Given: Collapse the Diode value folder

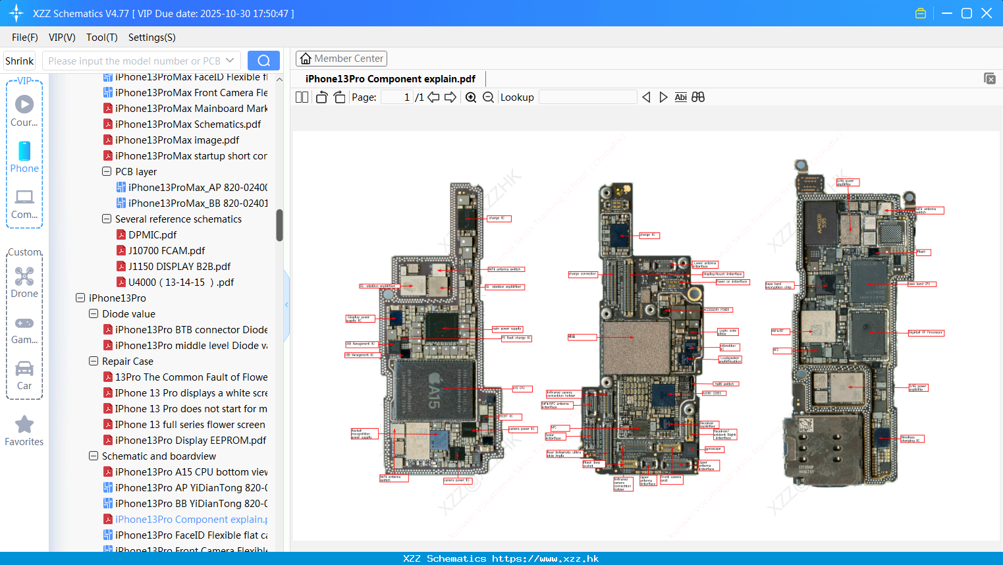Looking at the screenshot, I should (94, 313).
